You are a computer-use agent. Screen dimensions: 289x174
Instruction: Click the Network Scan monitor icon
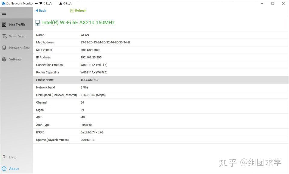click(4, 48)
